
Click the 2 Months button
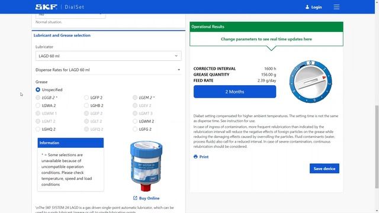point(235,92)
